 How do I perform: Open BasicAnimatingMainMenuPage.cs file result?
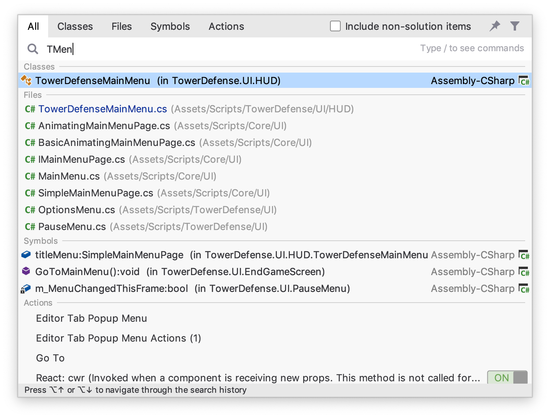(275, 143)
